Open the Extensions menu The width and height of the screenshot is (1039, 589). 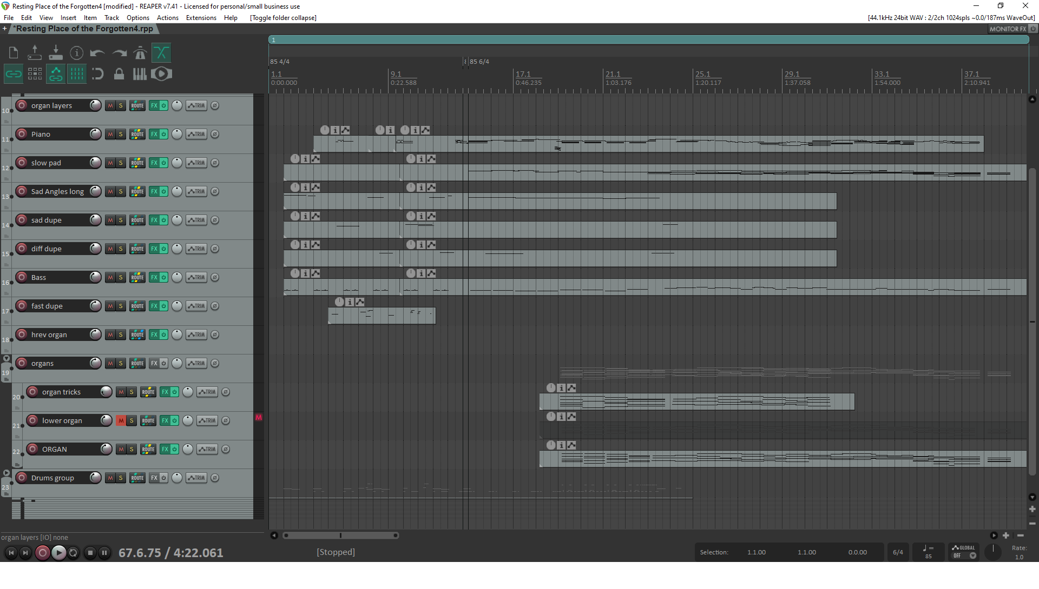tap(201, 18)
